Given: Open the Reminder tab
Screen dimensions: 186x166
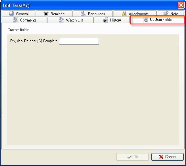Looking at the screenshot, I should pos(54,14).
